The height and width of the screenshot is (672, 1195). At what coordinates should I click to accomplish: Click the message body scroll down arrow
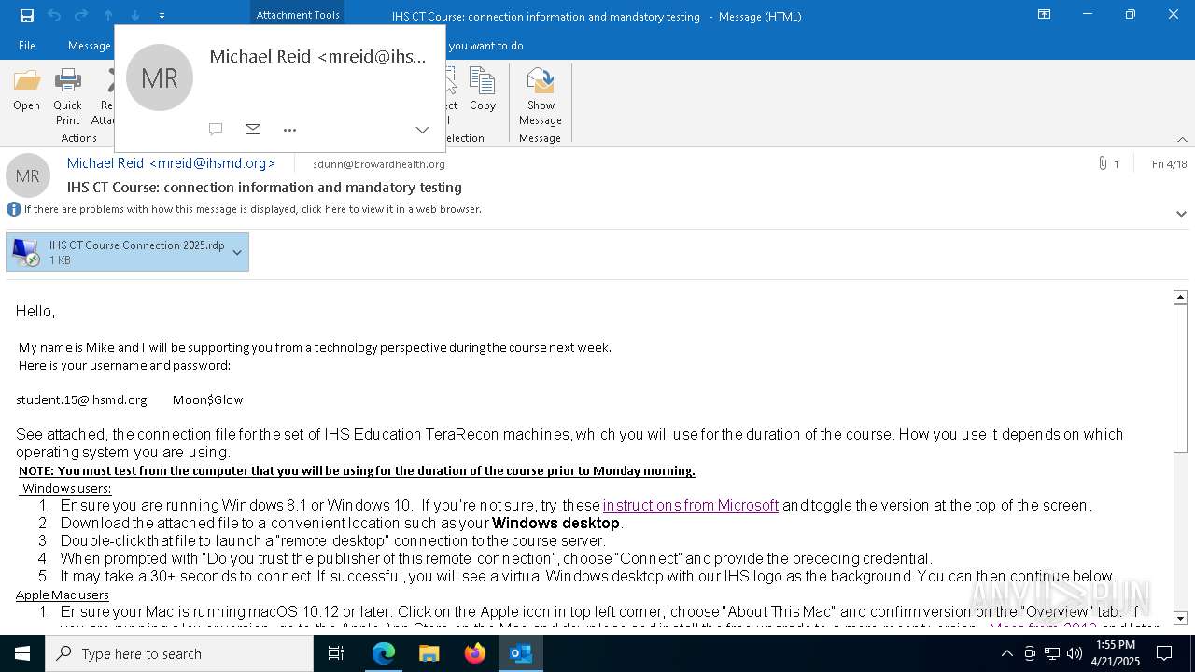1180,618
